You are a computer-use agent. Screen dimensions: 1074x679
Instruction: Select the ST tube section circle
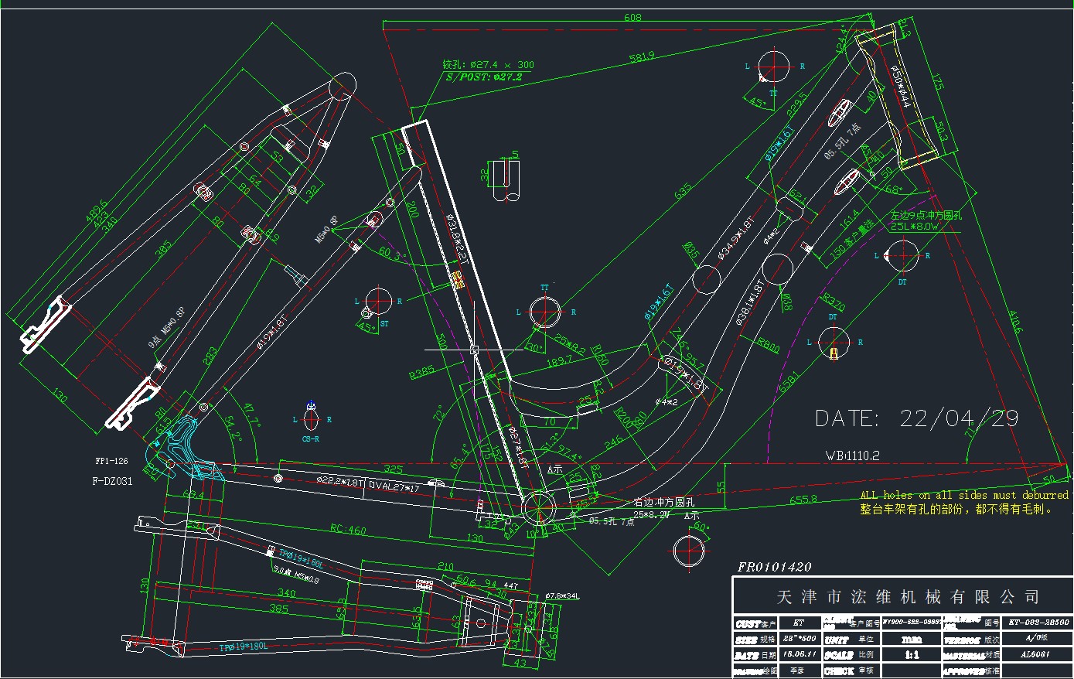point(378,301)
